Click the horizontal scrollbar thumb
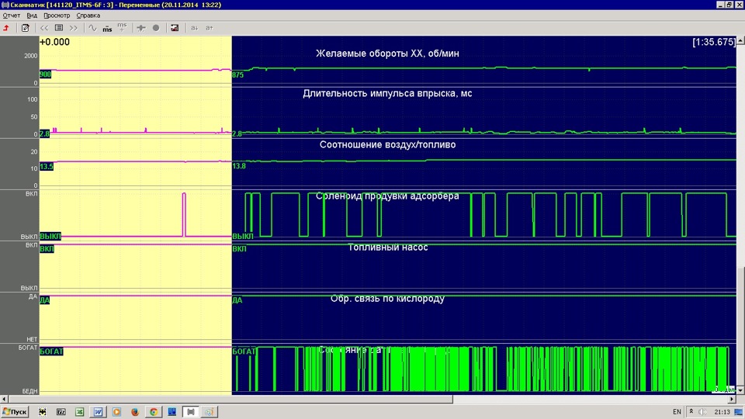Screen dimensions: 745x419 (x=230, y=400)
